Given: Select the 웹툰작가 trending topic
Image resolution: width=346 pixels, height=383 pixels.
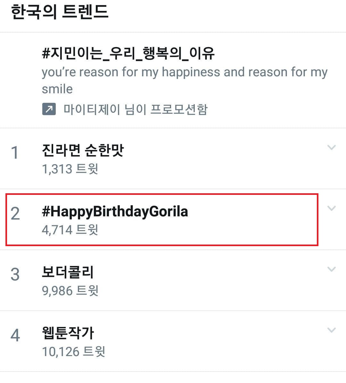Looking at the screenshot, I should pyautogui.click(x=68, y=333).
